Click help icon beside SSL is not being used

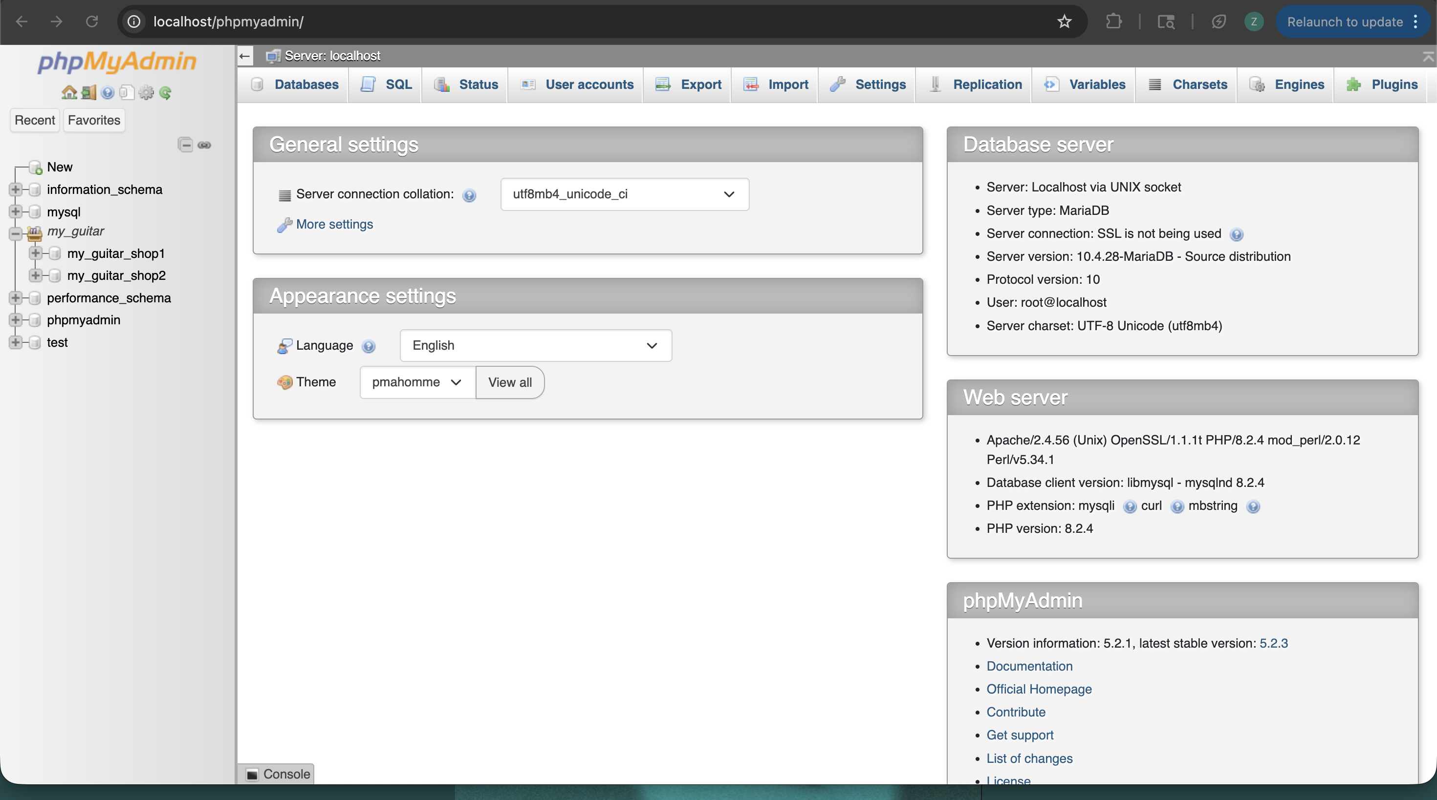[x=1236, y=234]
